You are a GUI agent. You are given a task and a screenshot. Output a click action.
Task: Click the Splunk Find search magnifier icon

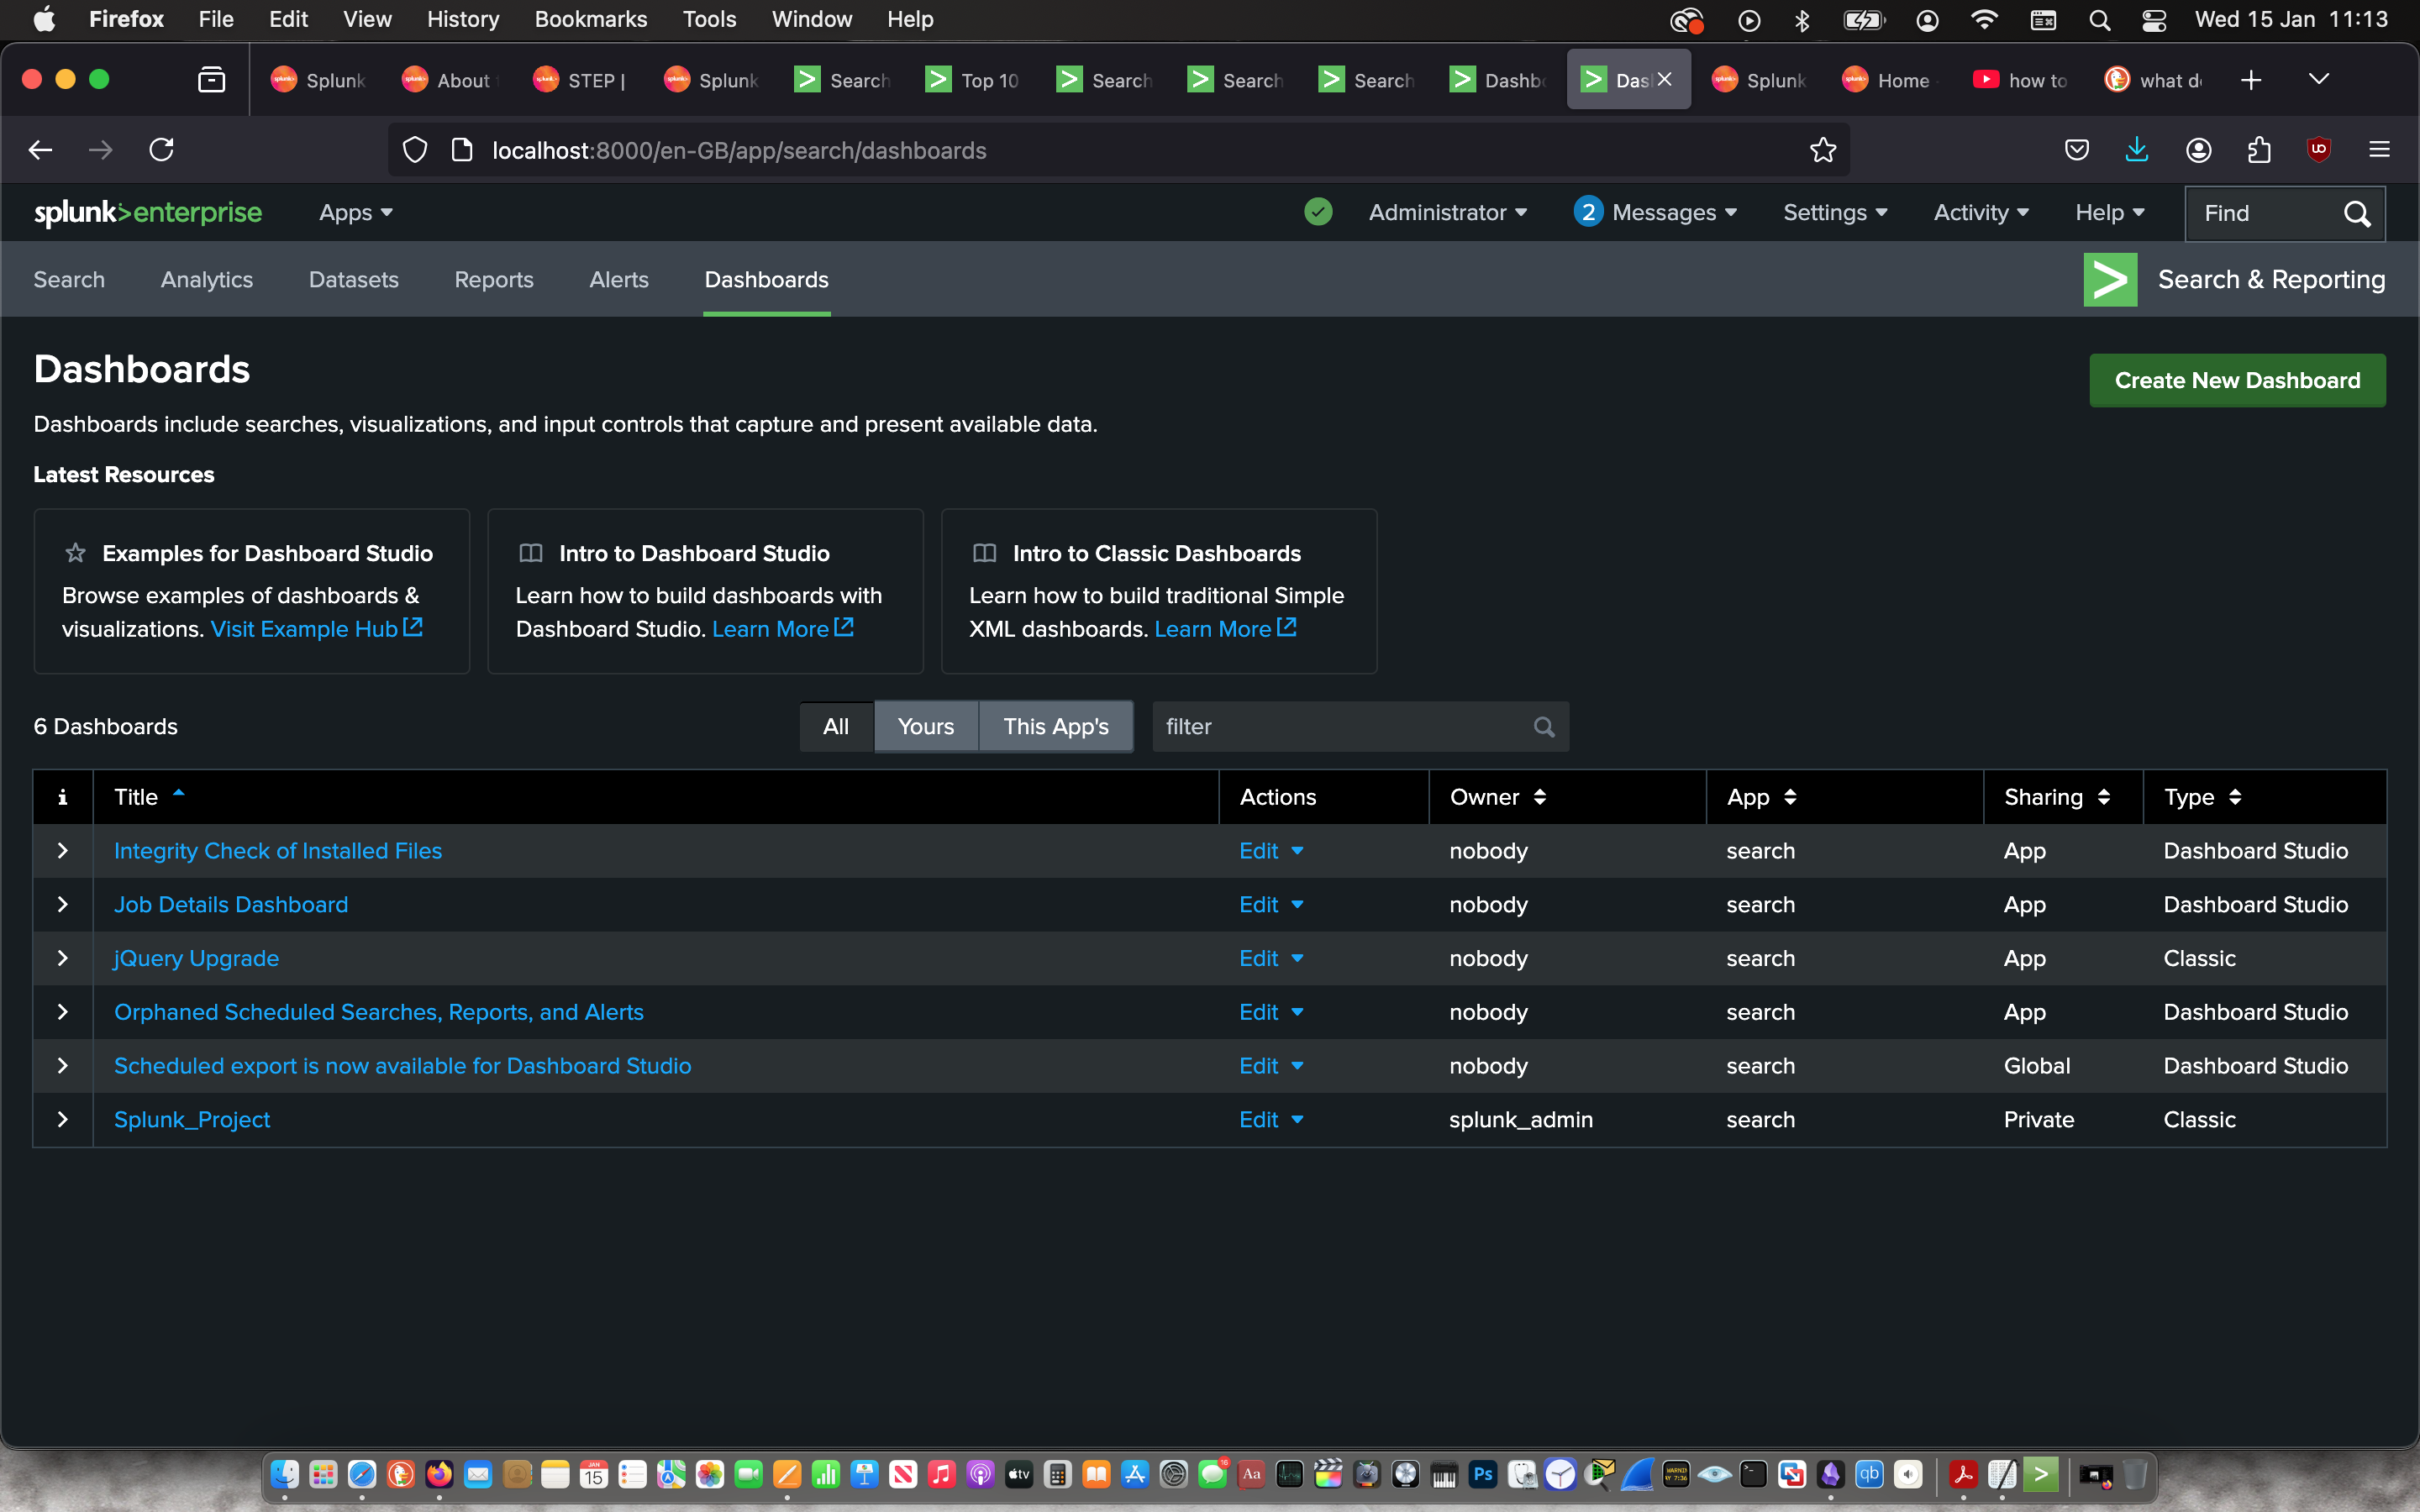(2356, 213)
